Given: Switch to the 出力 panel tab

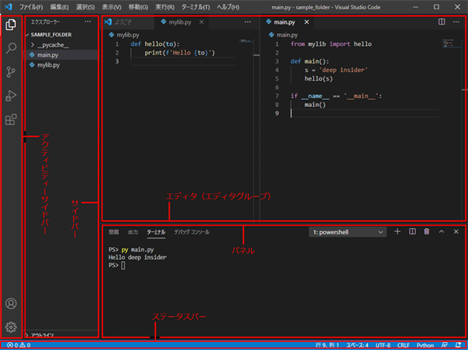Looking at the screenshot, I should tap(132, 232).
